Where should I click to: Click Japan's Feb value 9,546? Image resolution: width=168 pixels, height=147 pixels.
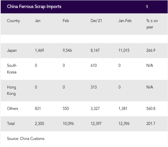(67, 50)
